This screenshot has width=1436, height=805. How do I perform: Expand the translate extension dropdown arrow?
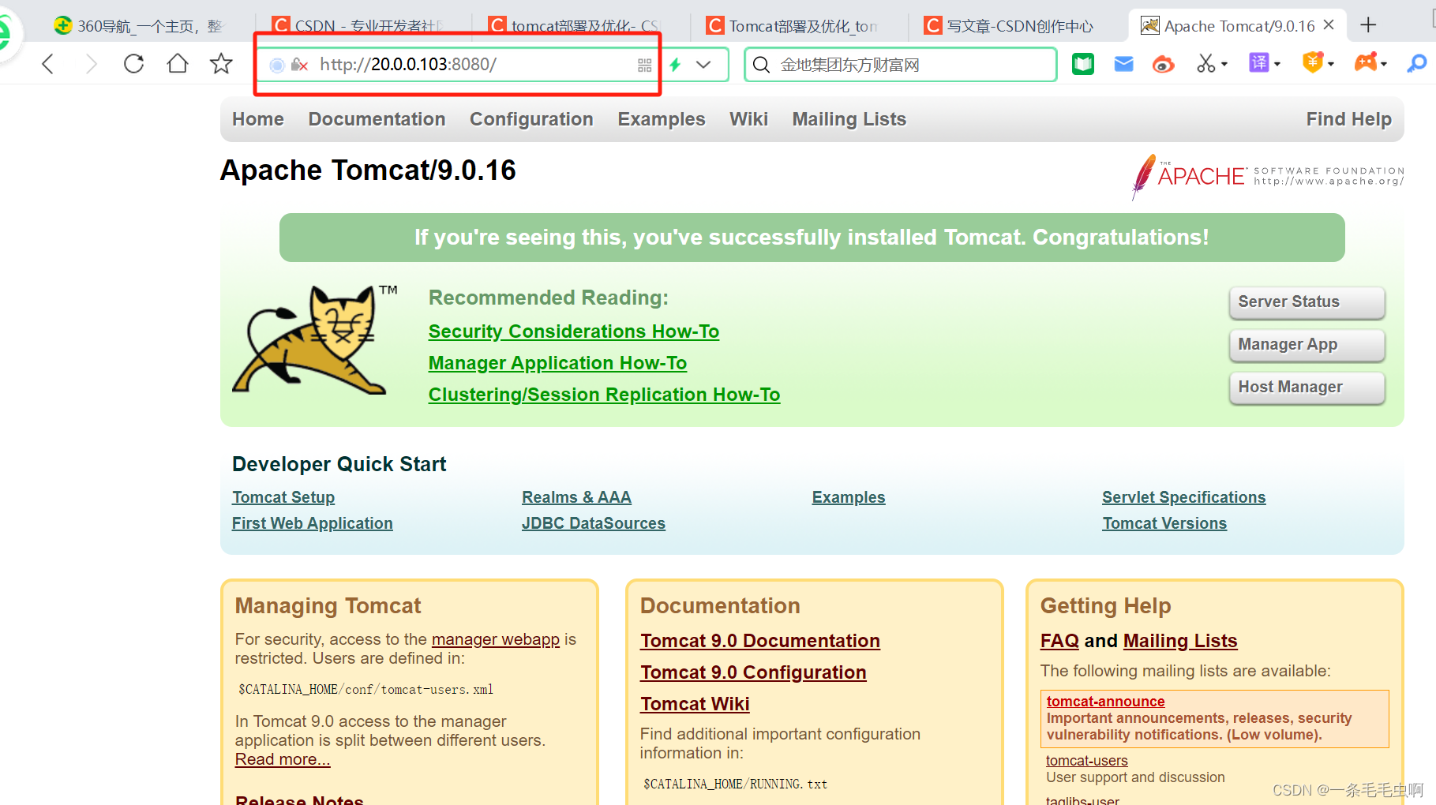[x=1277, y=65]
